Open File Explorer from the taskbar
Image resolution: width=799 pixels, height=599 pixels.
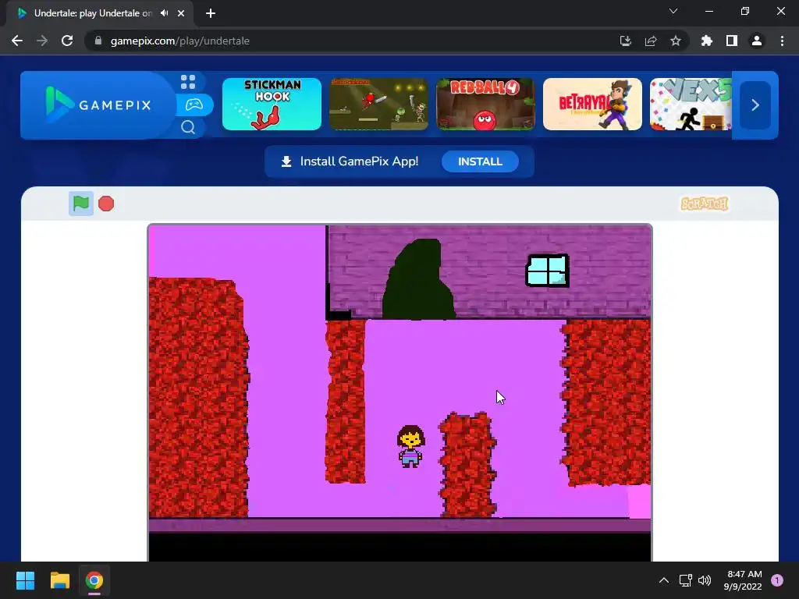pos(59,580)
